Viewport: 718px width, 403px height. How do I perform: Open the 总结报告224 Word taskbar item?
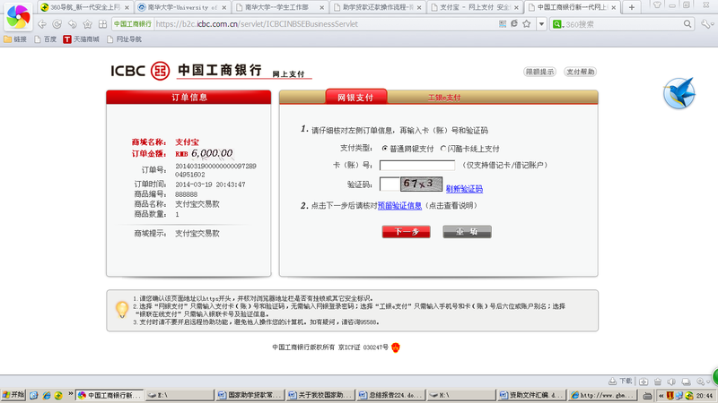coord(390,395)
